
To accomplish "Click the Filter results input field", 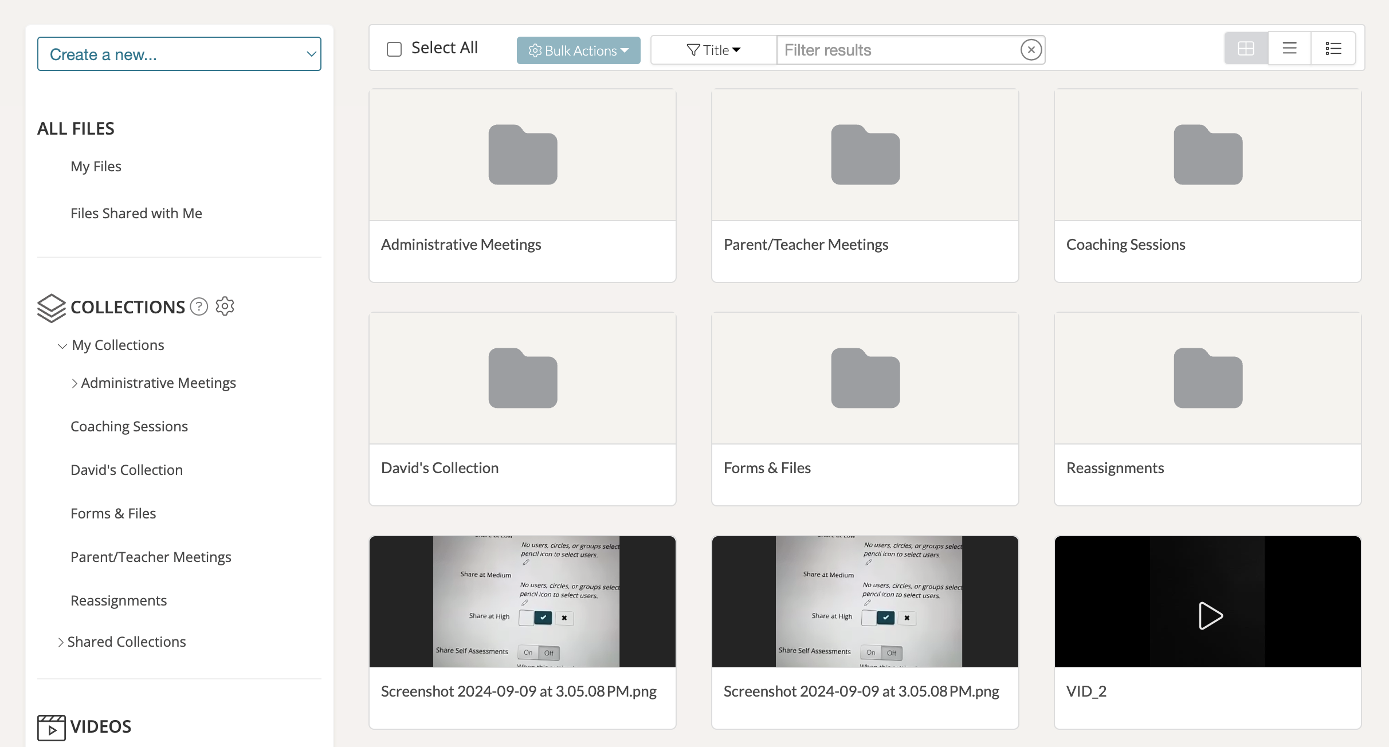I will pyautogui.click(x=897, y=50).
